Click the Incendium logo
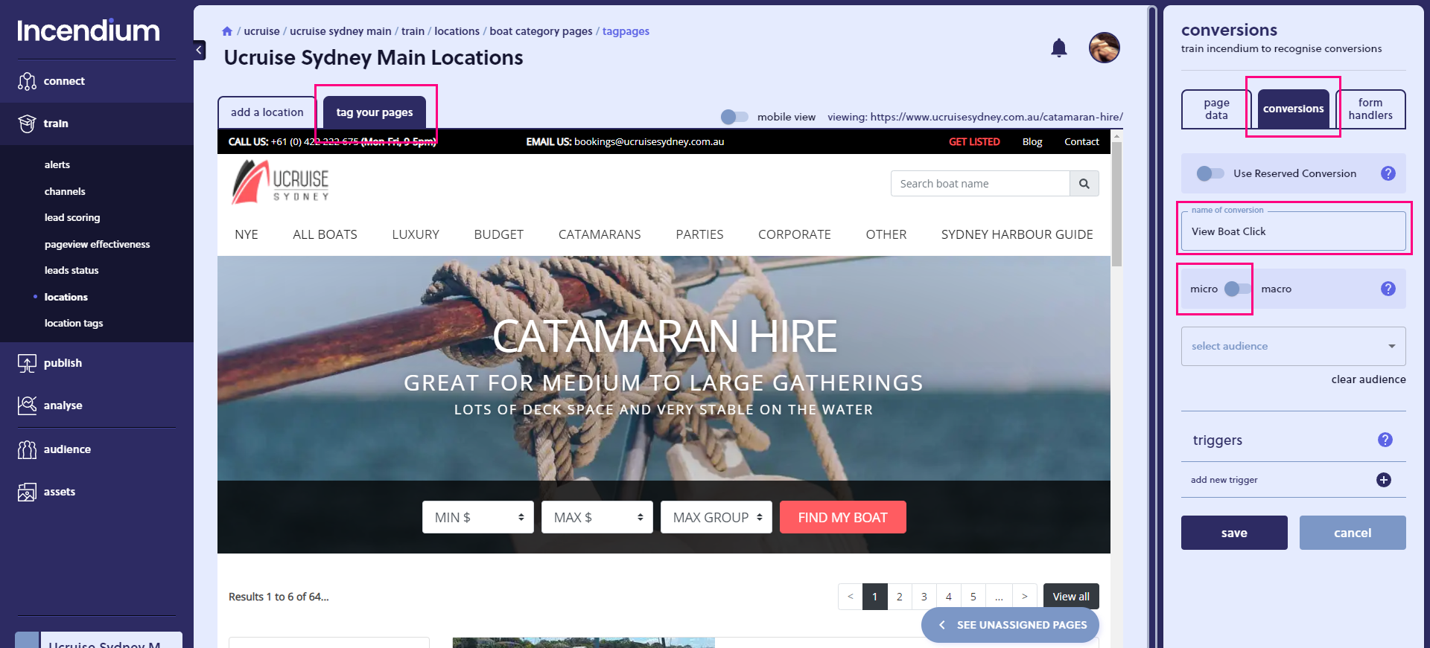The height and width of the screenshot is (648, 1430). tap(89, 31)
